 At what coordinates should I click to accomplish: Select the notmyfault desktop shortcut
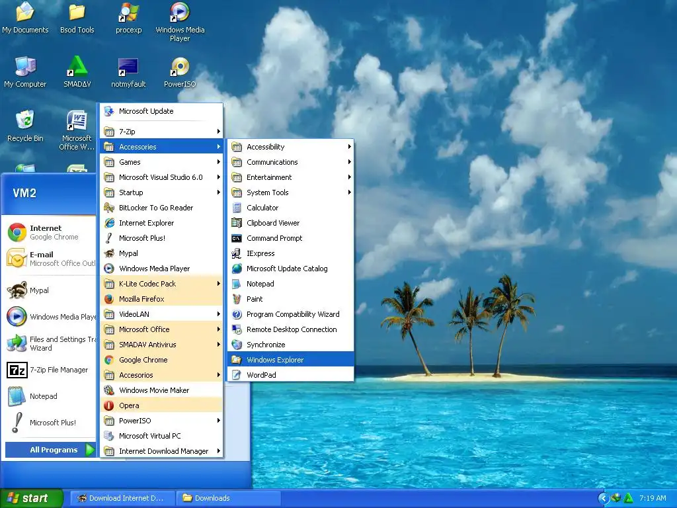[128, 71]
